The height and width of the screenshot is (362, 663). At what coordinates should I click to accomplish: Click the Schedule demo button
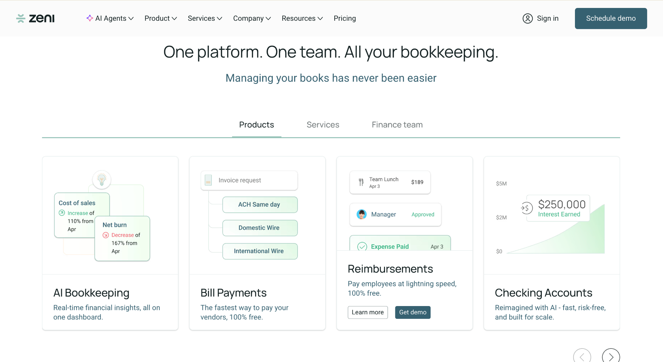click(611, 18)
